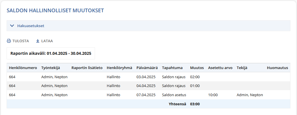
Task: Select the row dated 04.04.2025
Action: (x=148, y=86)
